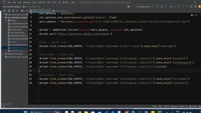
Task: Open Project panel settings gear
Action: [22, 11]
